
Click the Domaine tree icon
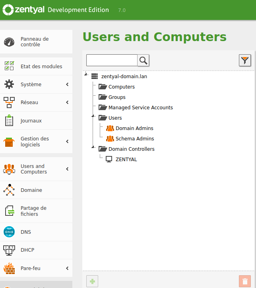(9, 190)
